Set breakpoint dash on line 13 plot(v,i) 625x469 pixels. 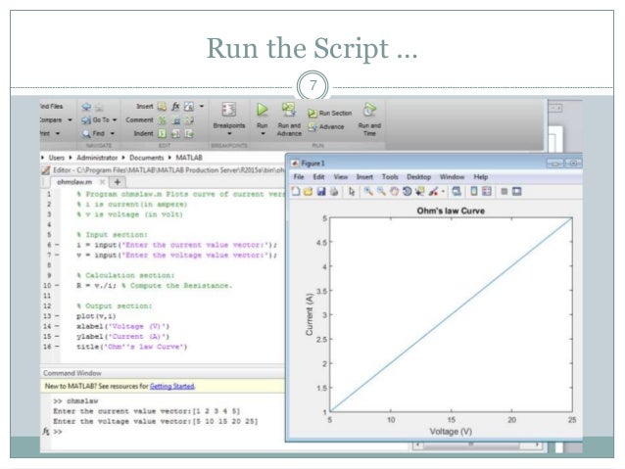pyautogui.click(x=57, y=316)
